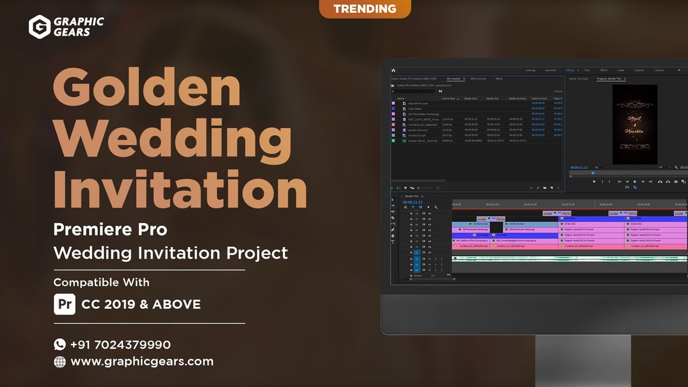Switch Project panel to list view
The width and height of the screenshot is (688, 387).
(398, 188)
